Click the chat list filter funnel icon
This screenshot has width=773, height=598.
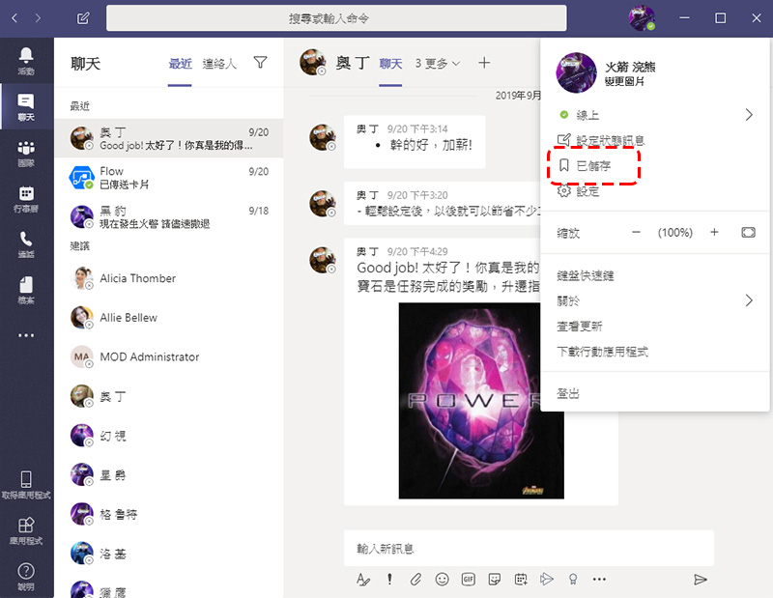260,62
